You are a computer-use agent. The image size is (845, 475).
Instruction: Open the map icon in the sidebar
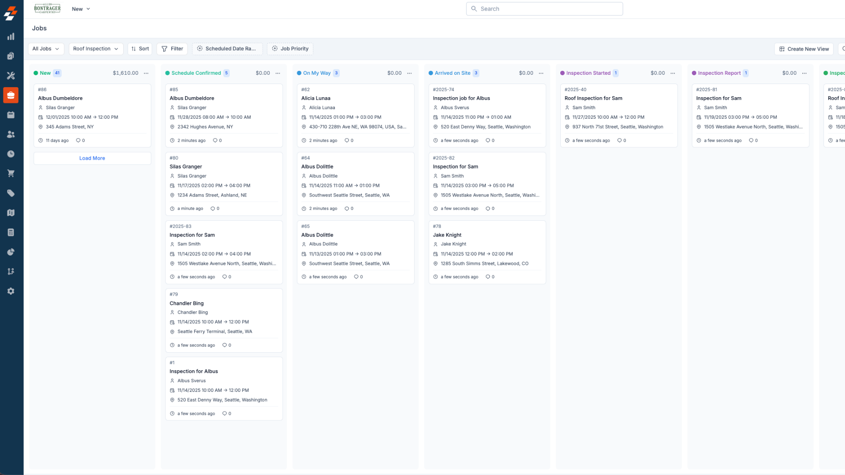pos(11,213)
